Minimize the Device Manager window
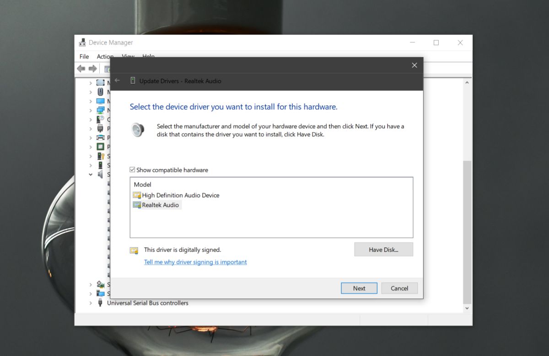 pyautogui.click(x=412, y=42)
